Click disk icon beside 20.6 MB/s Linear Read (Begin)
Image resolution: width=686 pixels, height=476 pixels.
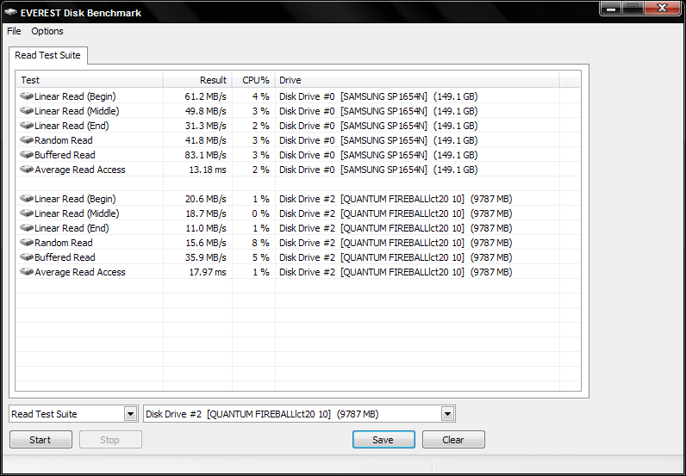click(27, 199)
